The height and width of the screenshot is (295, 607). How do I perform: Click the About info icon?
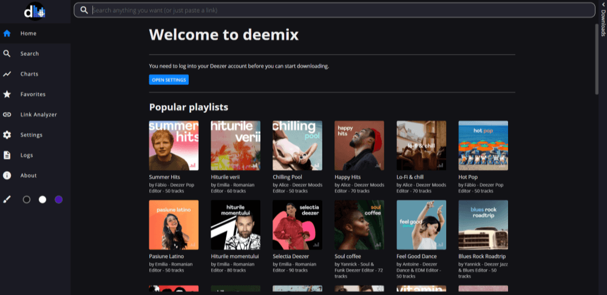[7, 175]
